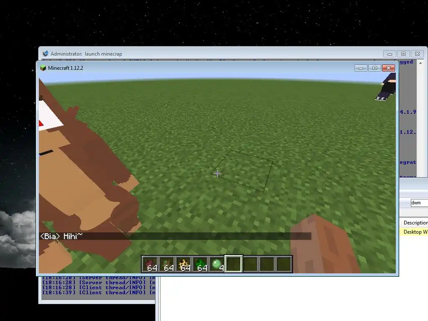
Task: Click the empty ninth hotbar slot
Action: point(284,264)
